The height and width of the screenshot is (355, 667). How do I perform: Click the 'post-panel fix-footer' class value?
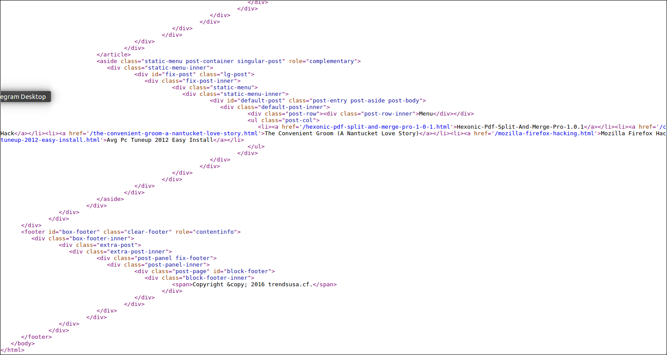[174, 258]
